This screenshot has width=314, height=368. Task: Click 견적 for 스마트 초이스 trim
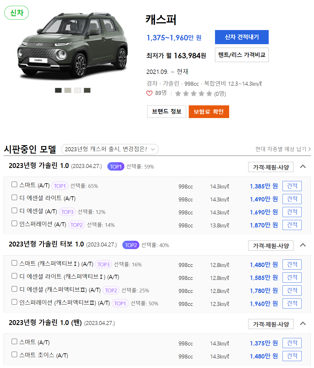coord(292,356)
